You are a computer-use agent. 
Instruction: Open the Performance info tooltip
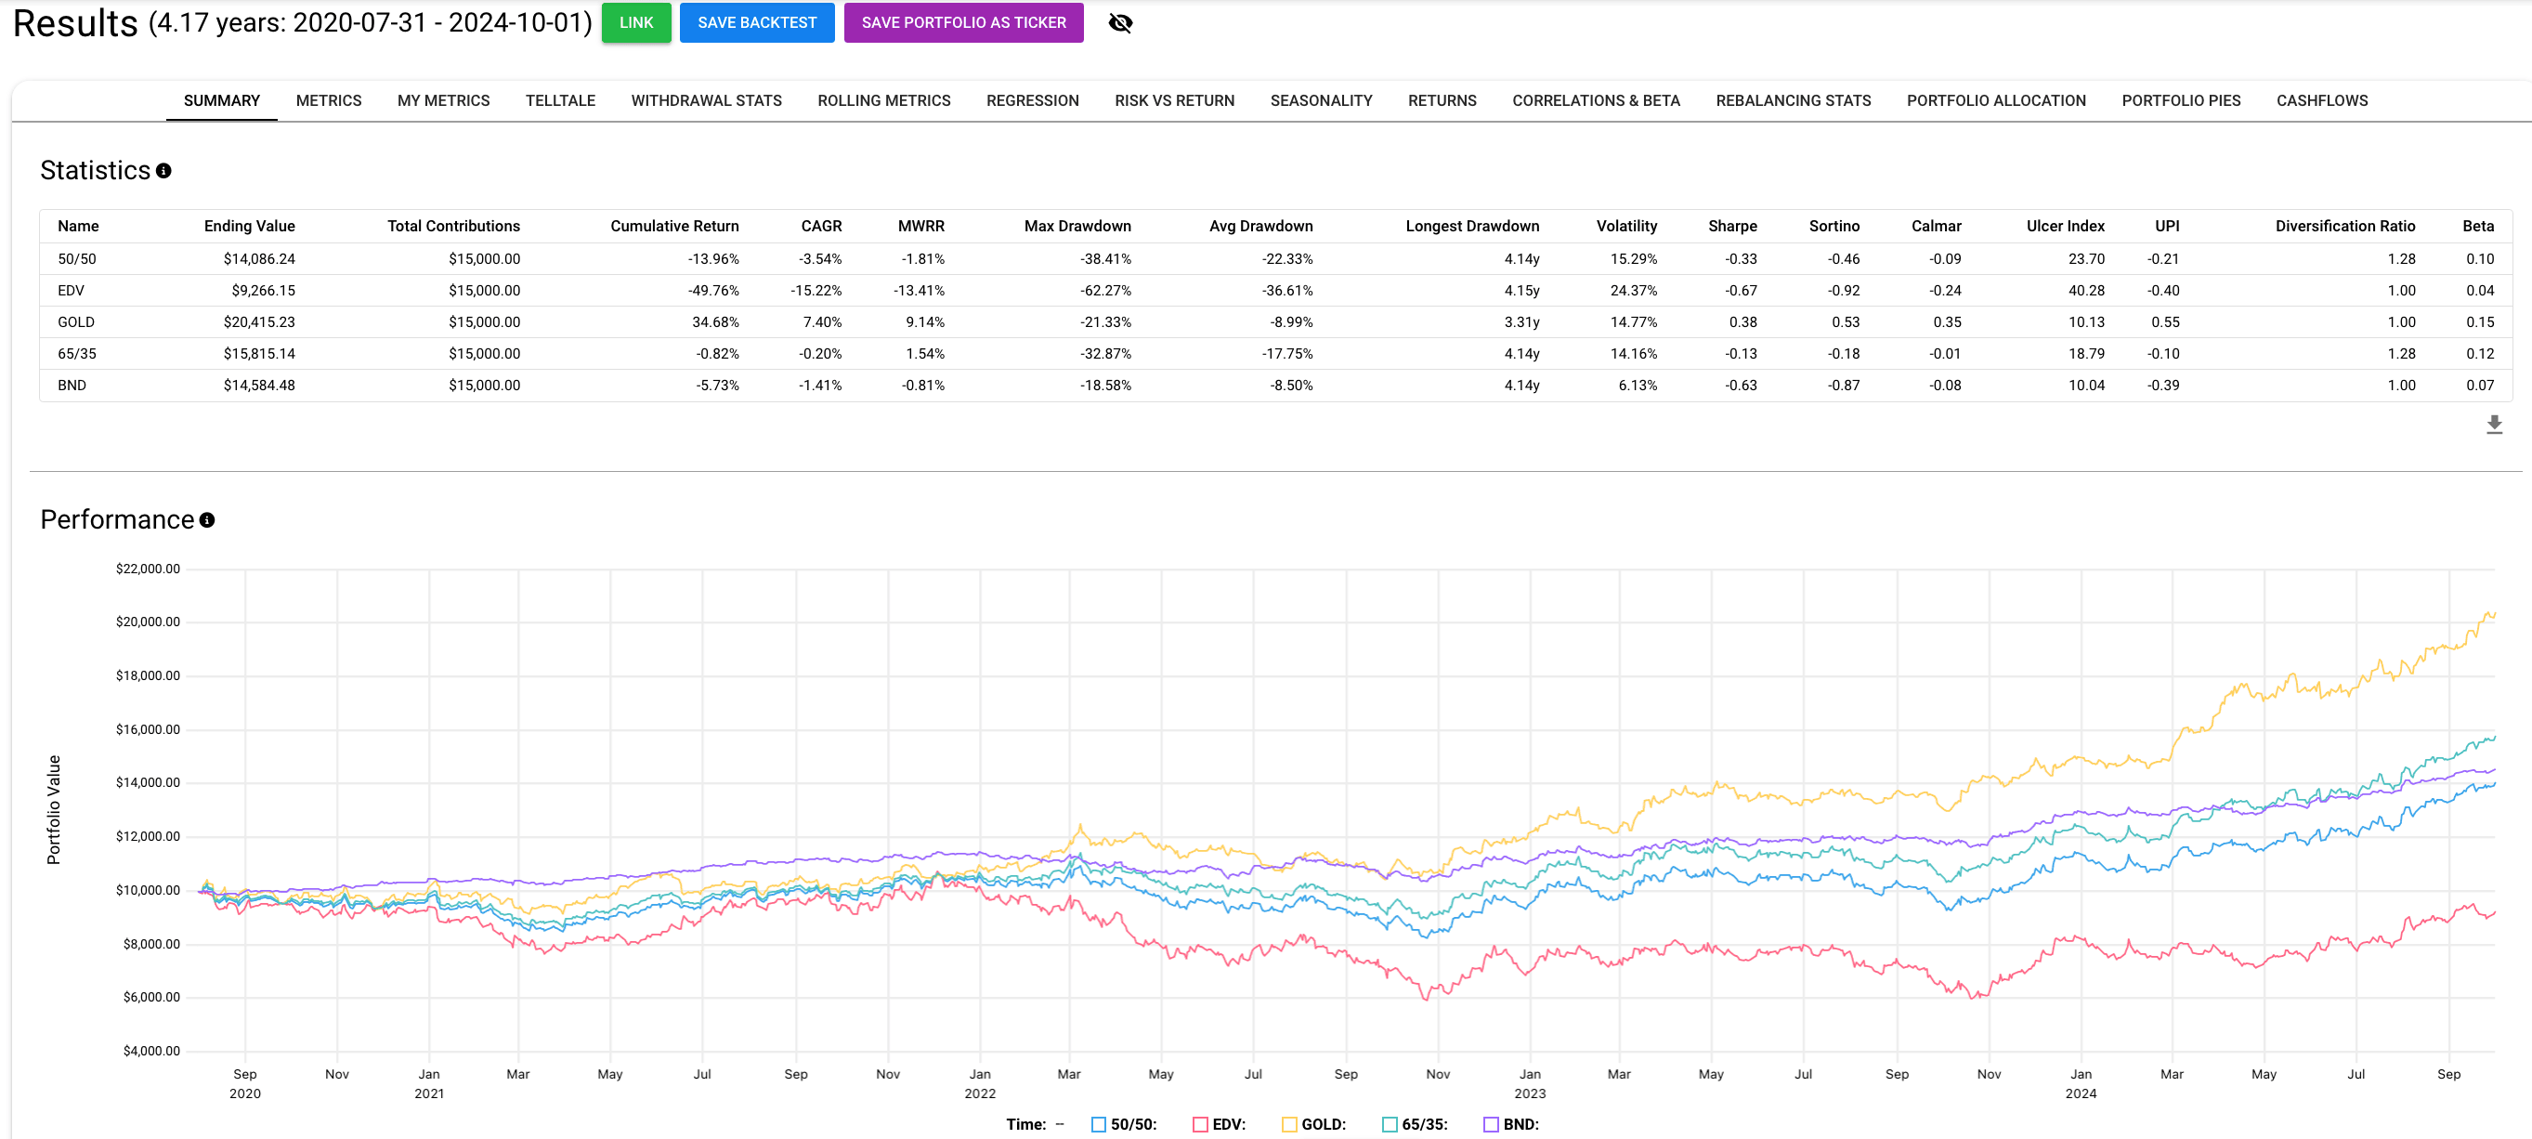pos(206,520)
